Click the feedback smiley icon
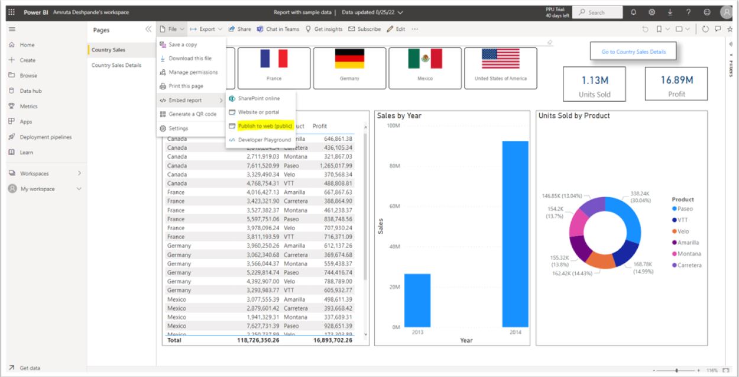This screenshot has height=377, width=739. pos(707,12)
